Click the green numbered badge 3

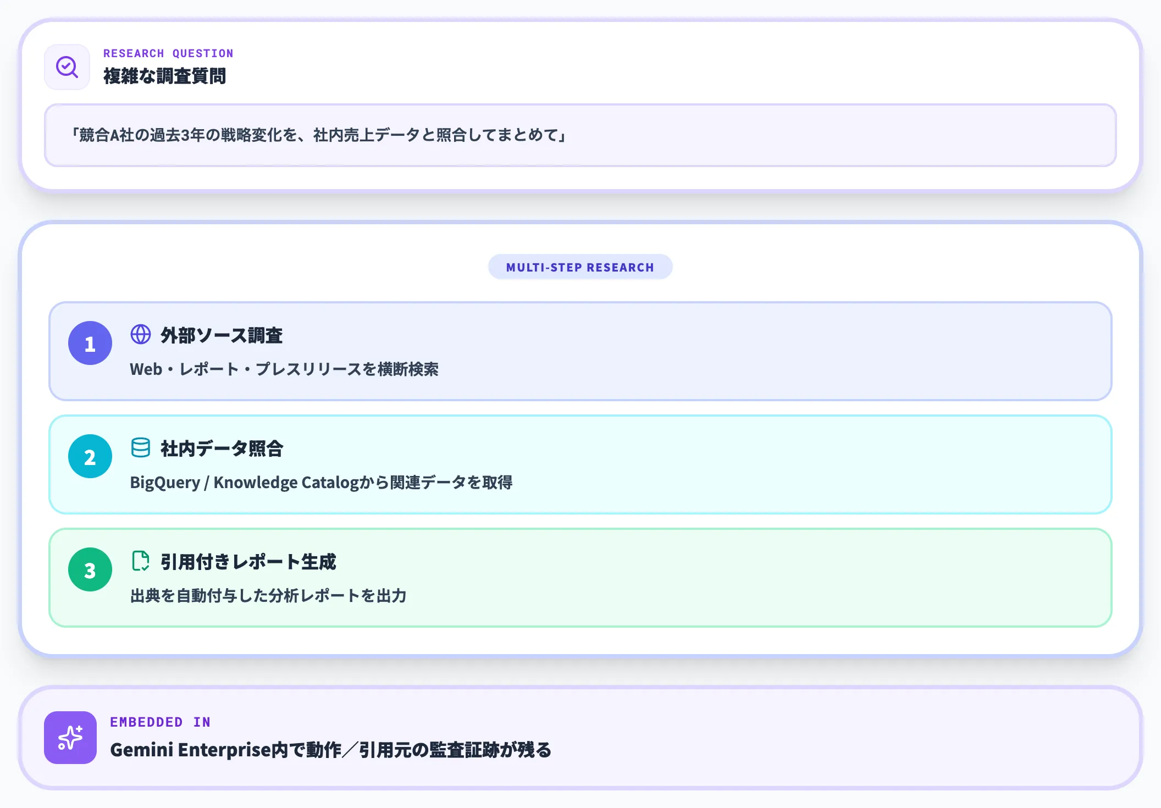(90, 569)
